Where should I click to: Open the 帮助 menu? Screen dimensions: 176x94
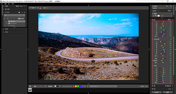13,4
